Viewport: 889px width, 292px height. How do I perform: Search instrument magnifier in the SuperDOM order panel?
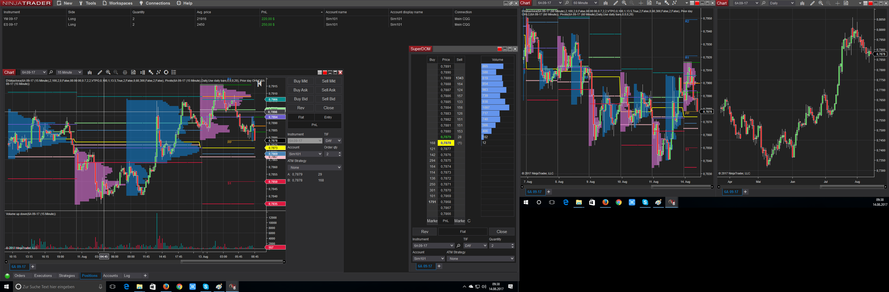coord(458,246)
